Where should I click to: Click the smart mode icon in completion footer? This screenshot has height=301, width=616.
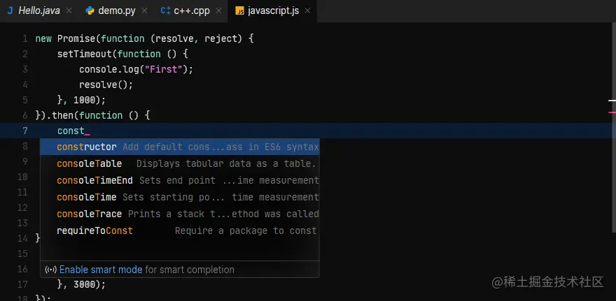point(50,270)
